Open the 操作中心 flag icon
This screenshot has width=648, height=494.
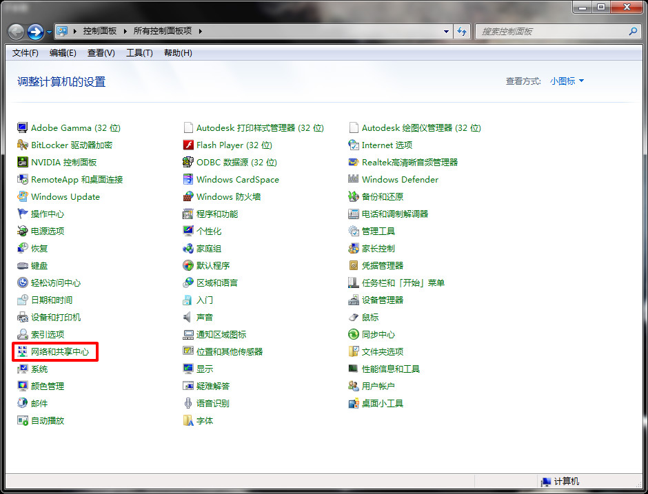(22, 214)
